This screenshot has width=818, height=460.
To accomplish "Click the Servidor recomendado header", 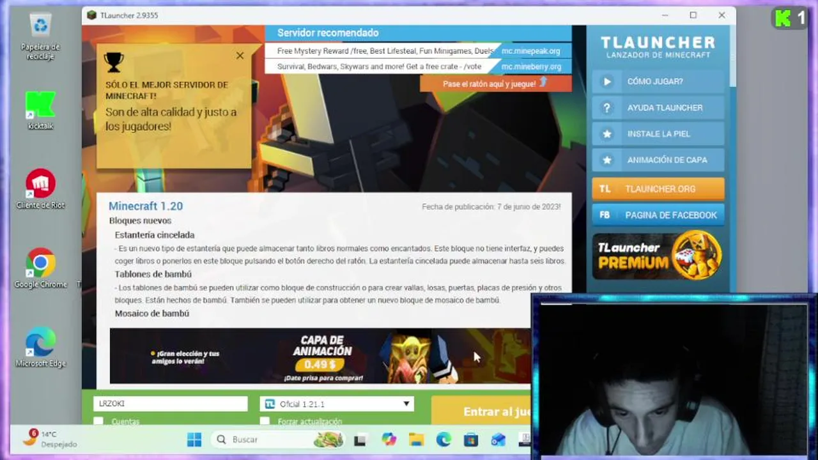I will (328, 33).
